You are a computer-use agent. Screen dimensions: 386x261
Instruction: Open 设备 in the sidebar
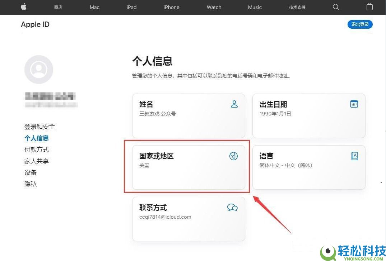tap(30, 172)
